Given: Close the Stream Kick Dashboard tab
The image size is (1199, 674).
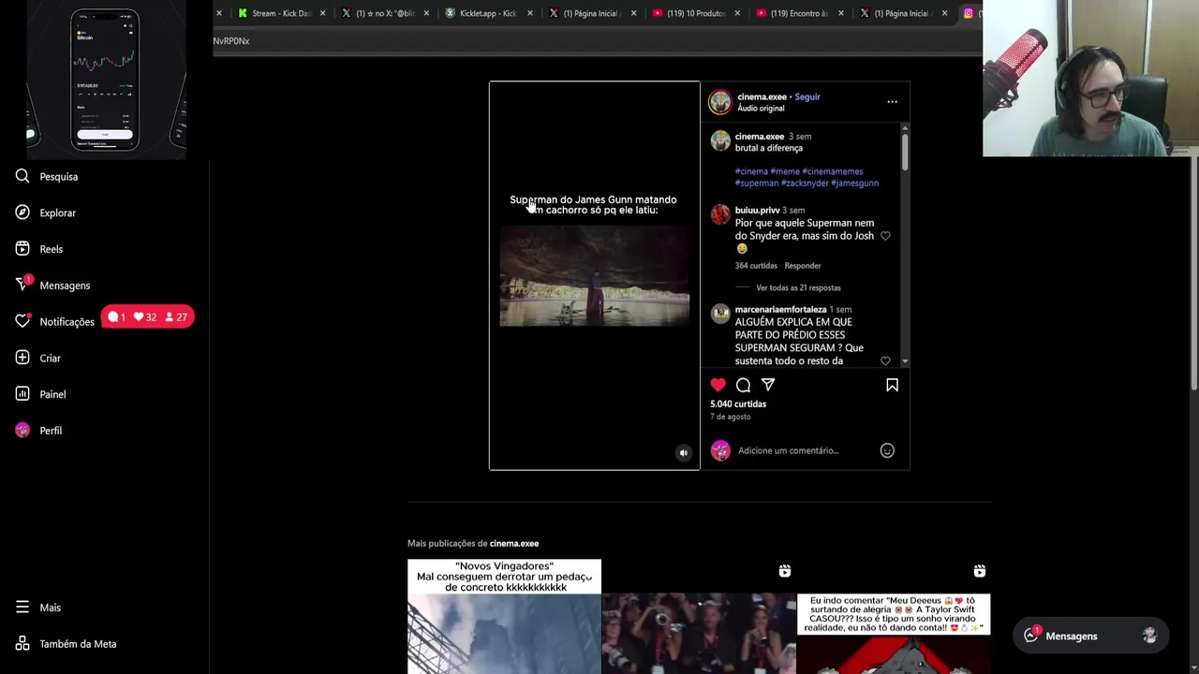Looking at the screenshot, I should [x=323, y=13].
